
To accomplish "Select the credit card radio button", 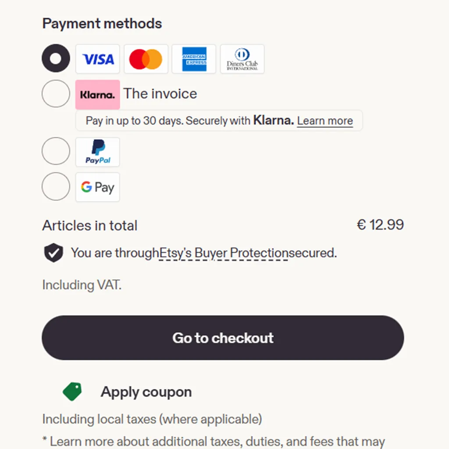I will coord(56,58).
